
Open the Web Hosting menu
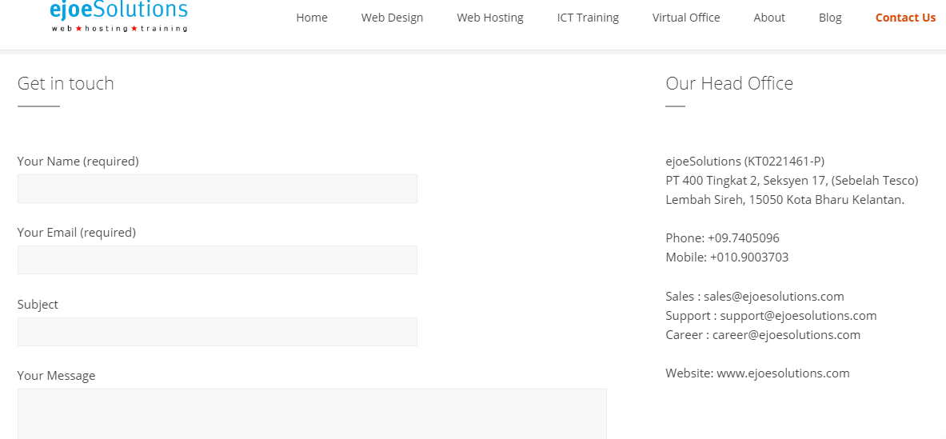coord(490,18)
